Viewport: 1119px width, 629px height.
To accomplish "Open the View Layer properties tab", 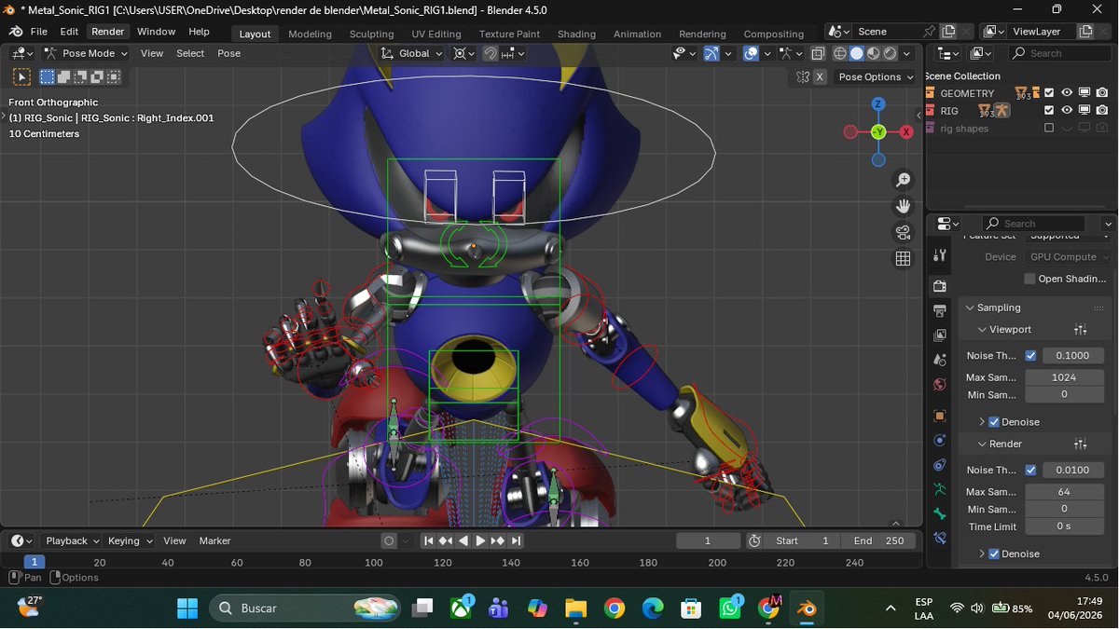I will 940,335.
